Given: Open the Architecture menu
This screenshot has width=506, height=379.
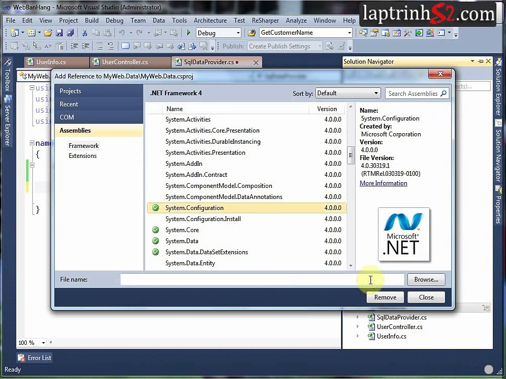Looking at the screenshot, I should (210, 21).
